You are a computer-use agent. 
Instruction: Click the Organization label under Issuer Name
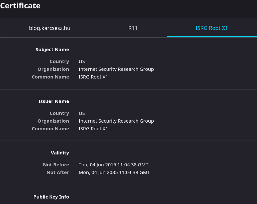pyautogui.click(x=53, y=121)
